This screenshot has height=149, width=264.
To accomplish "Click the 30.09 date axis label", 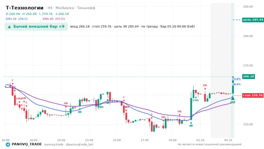I will [x=172, y=140].
